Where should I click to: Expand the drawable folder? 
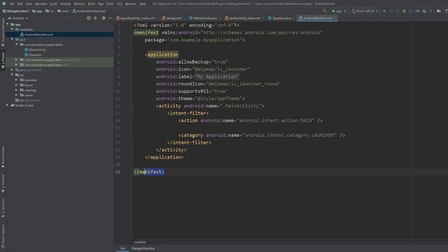(x=17, y=80)
